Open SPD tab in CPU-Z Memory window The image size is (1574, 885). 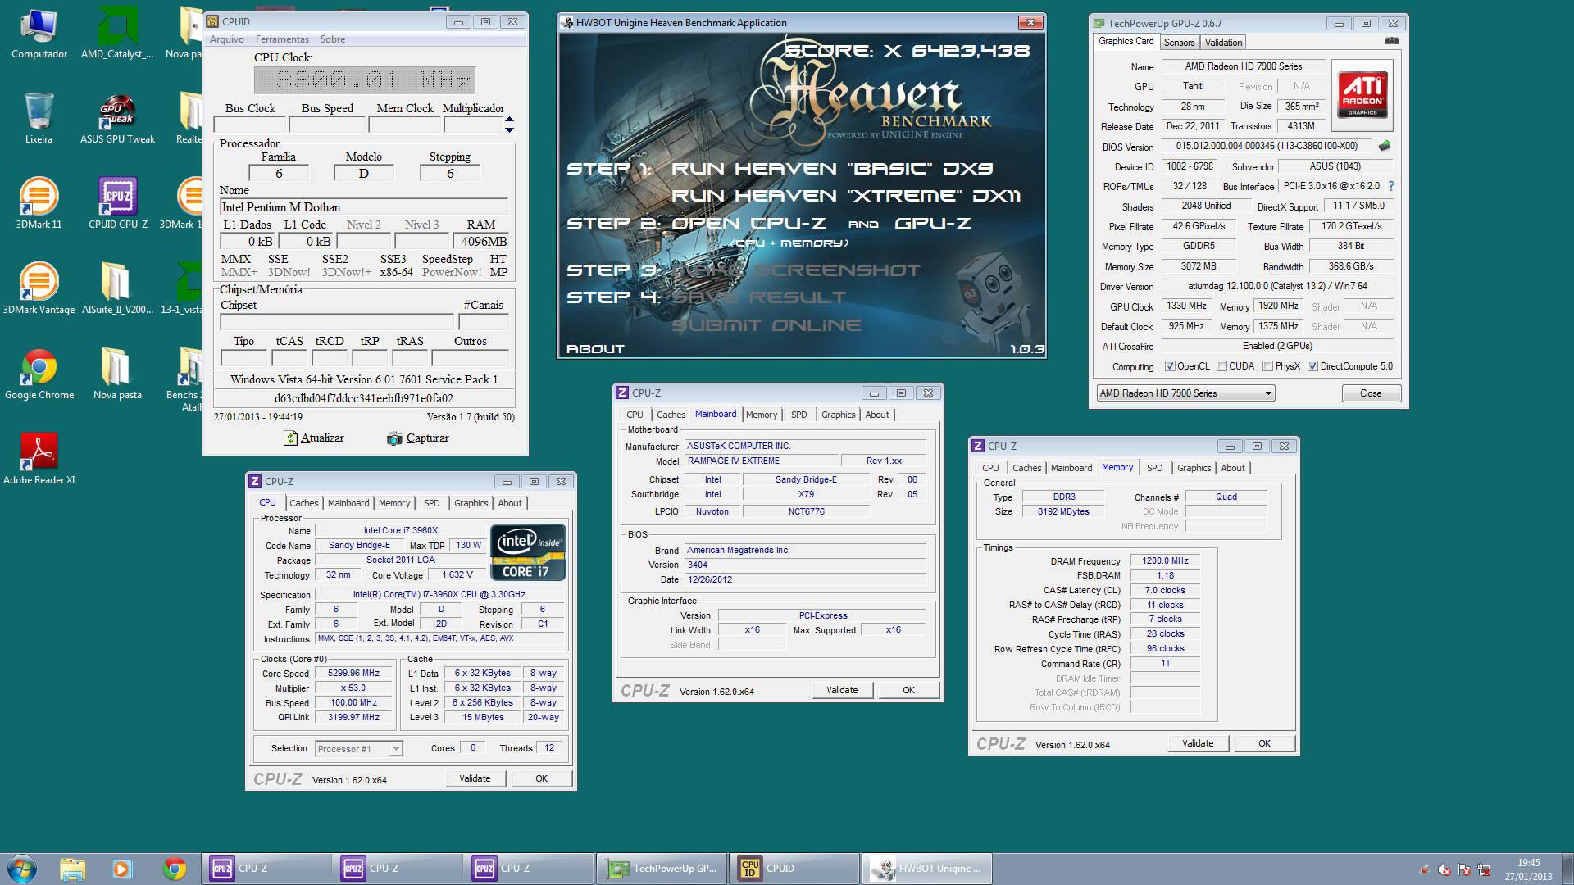tap(1154, 468)
